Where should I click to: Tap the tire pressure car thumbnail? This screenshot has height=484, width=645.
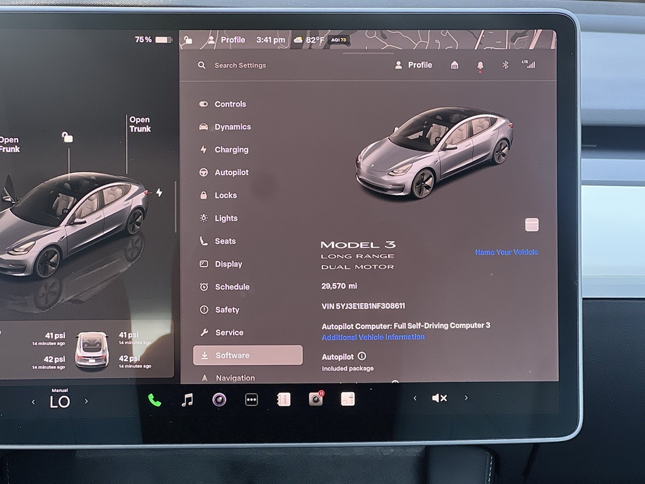point(92,350)
